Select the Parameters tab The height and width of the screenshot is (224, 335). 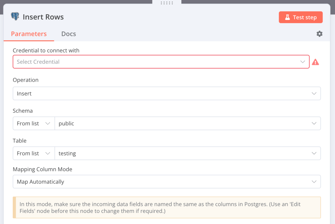click(28, 34)
